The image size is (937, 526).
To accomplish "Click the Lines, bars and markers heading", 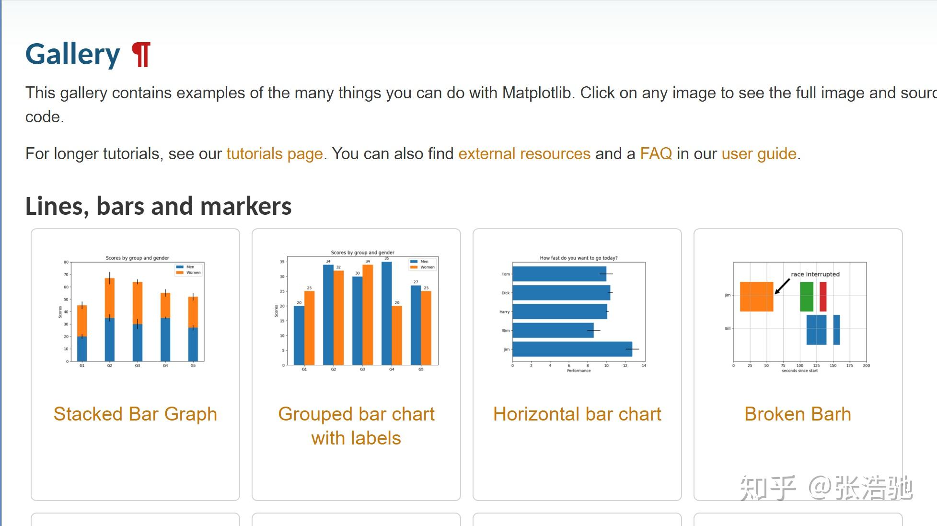I will (x=158, y=206).
